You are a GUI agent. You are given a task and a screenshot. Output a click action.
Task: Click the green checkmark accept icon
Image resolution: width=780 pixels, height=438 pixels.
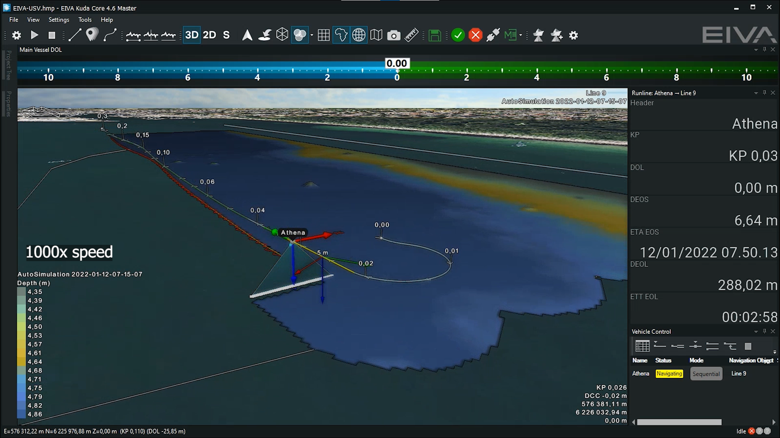[x=458, y=35]
